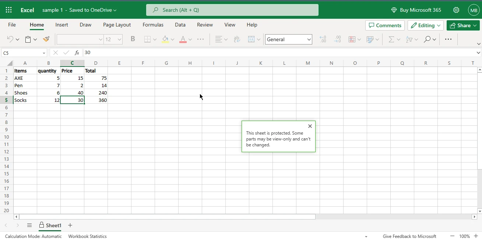Screen dimensions: 482x239
Task: Expand the Editing mode dropdown
Action: (425, 25)
